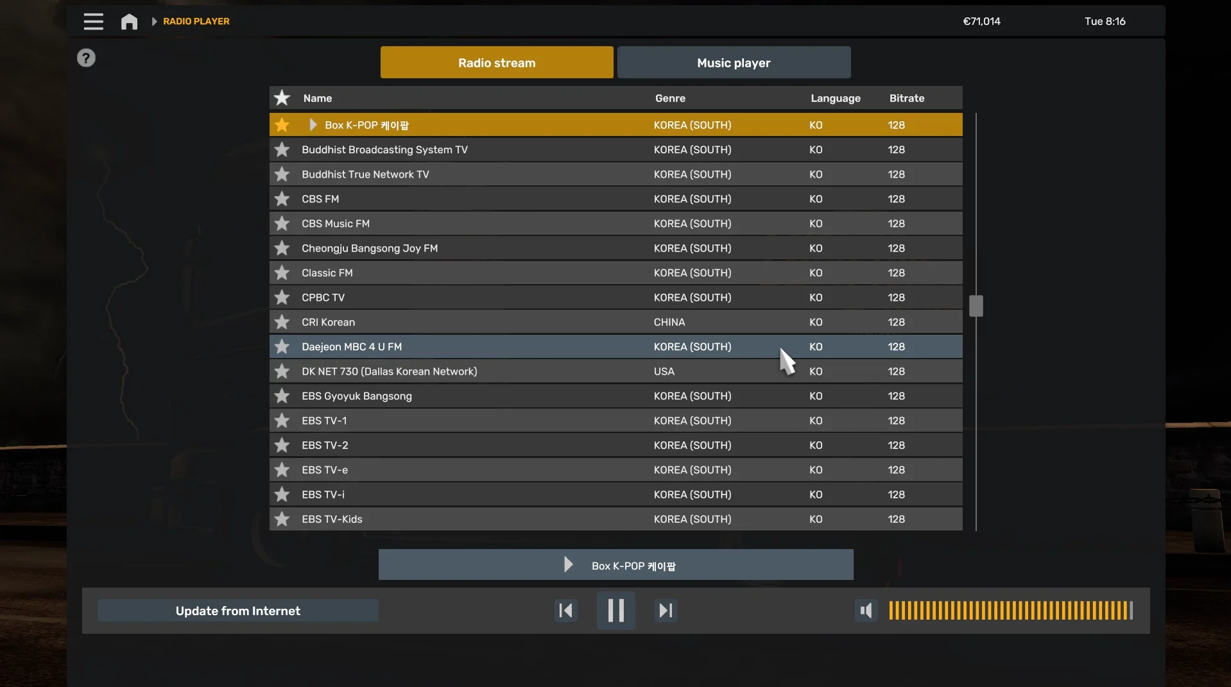Image resolution: width=1231 pixels, height=687 pixels.
Task: Sort stations by favorite star header
Action: [x=282, y=98]
